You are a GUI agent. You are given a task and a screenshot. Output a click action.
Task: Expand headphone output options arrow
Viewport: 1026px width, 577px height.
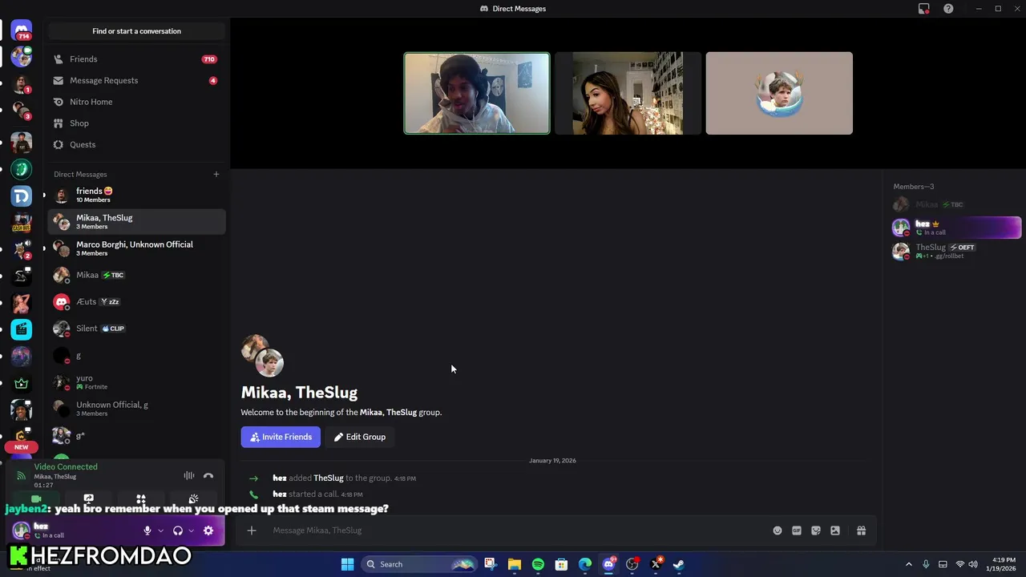pyautogui.click(x=191, y=531)
